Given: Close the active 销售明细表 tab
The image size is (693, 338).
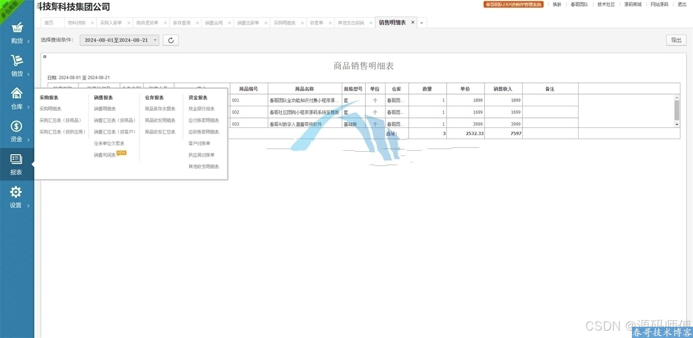Looking at the screenshot, I should tap(413, 23).
